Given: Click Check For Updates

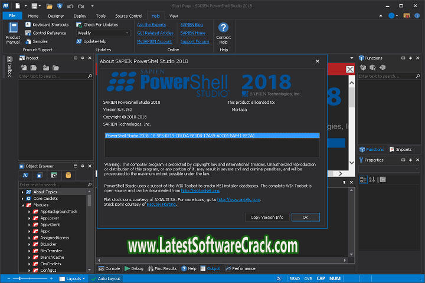Looking at the screenshot, I should coord(97,25).
